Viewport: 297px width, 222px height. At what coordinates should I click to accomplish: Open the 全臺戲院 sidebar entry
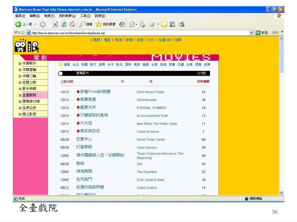29,95
